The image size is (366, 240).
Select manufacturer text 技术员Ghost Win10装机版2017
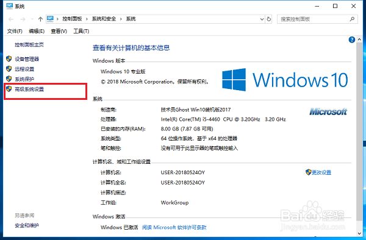pos(196,110)
